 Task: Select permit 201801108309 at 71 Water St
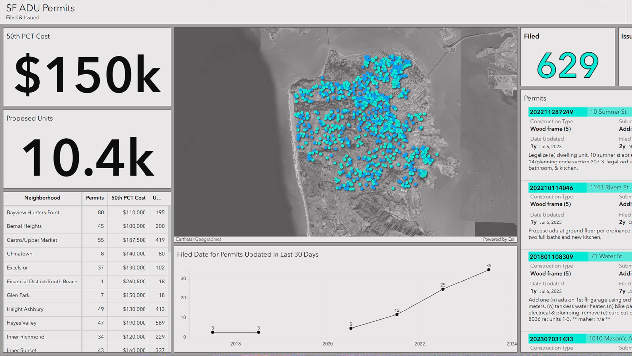point(551,257)
